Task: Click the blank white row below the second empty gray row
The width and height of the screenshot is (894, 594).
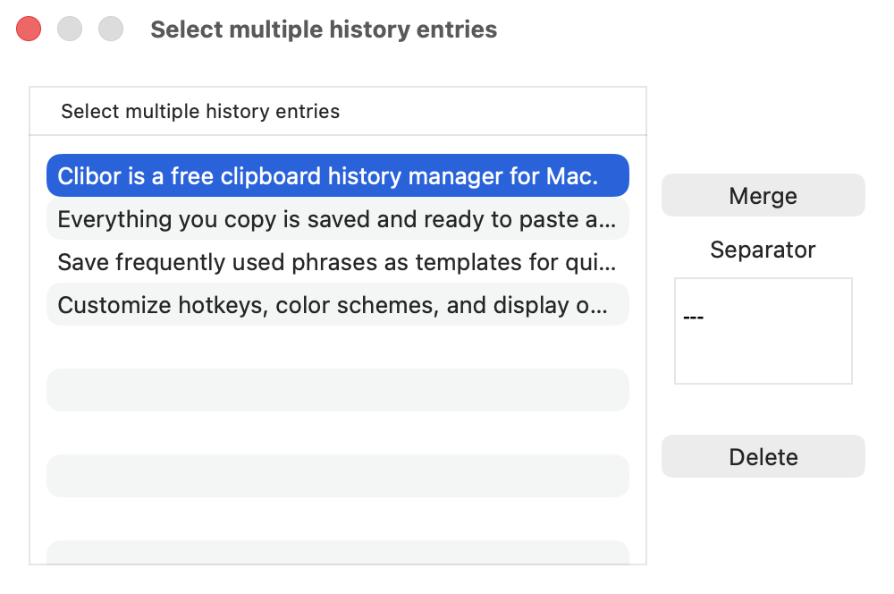Action: click(338, 519)
